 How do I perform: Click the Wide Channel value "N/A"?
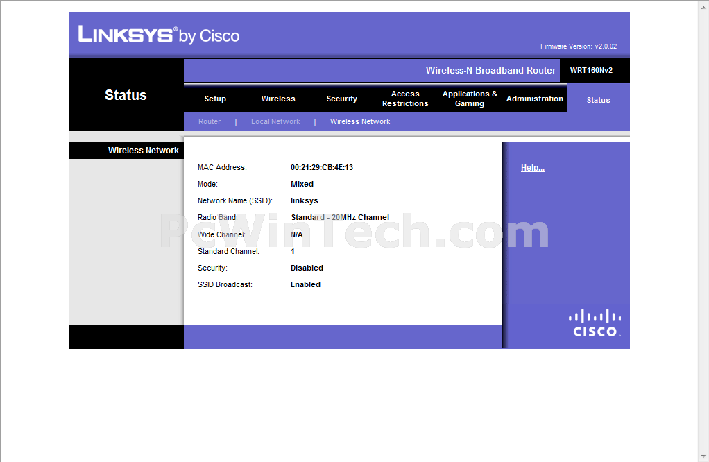click(x=297, y=234)
